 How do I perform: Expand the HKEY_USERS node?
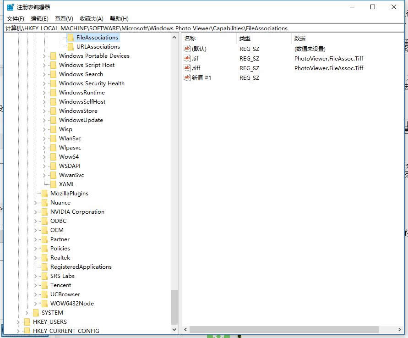click(x=18, y=321)
